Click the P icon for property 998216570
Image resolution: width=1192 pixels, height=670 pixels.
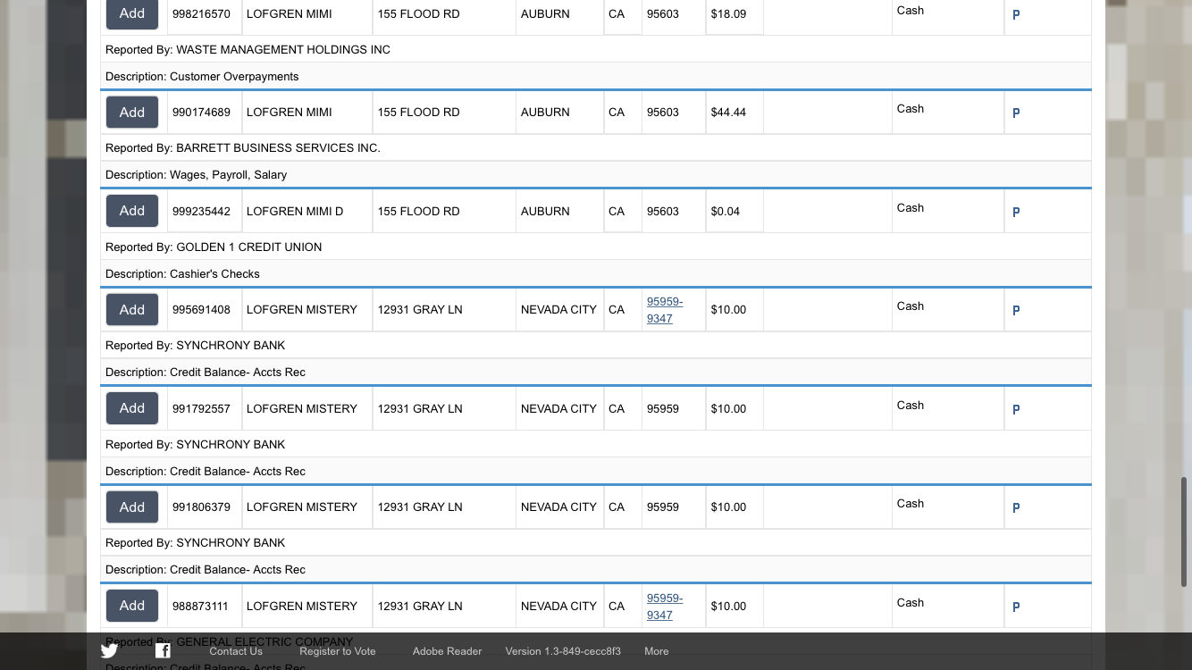(1016, 15)
